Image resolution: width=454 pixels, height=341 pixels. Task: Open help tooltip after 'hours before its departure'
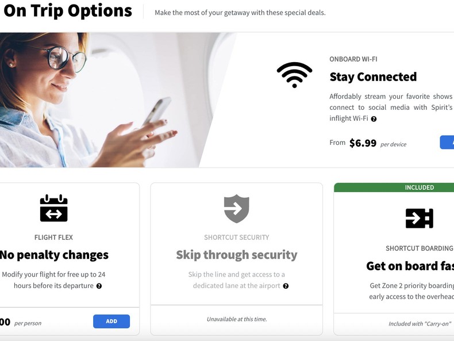pos(99,286)
